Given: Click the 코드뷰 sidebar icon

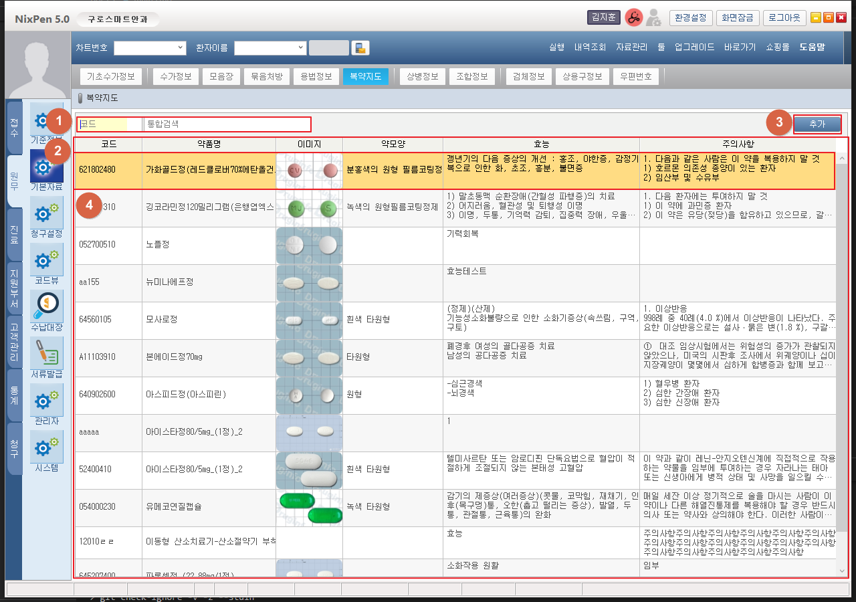Looking at the screenshot, I should 47,261.
